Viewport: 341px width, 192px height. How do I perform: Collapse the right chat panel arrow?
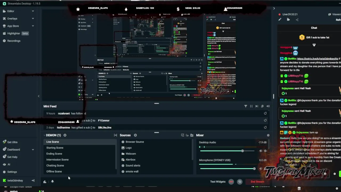tap(274, 9)
